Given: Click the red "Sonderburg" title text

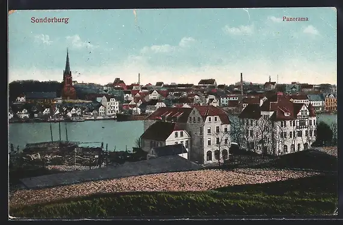Looking at the screenshot, I should (50, 20).
